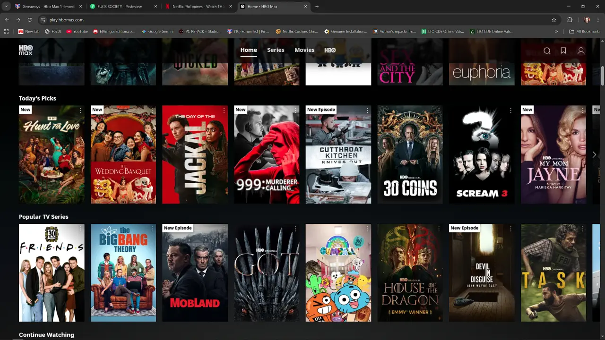
Task: Open options menu on Hunt for Love card
Action: [x=80, y=110]
